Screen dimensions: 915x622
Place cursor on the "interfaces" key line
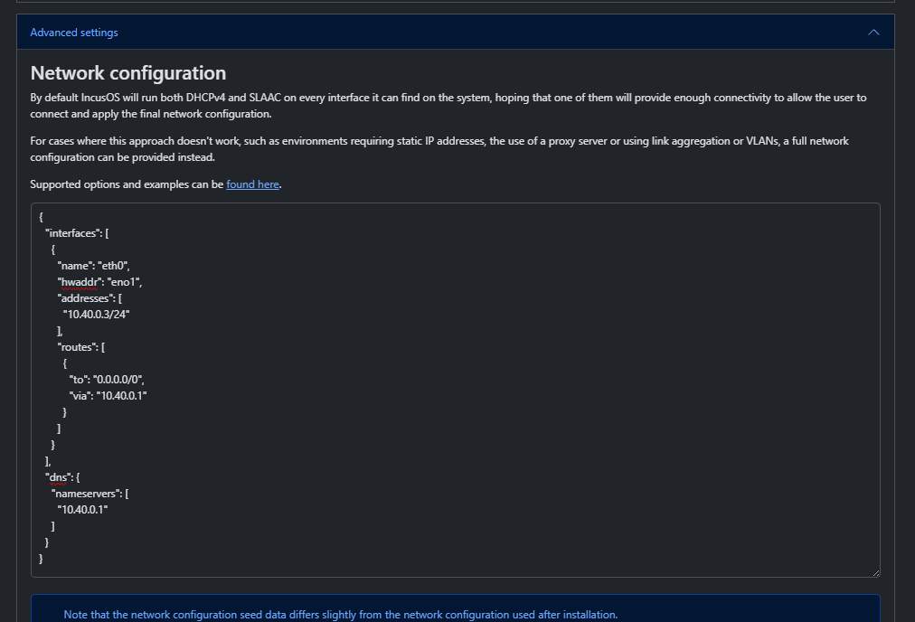coord(77,233)
